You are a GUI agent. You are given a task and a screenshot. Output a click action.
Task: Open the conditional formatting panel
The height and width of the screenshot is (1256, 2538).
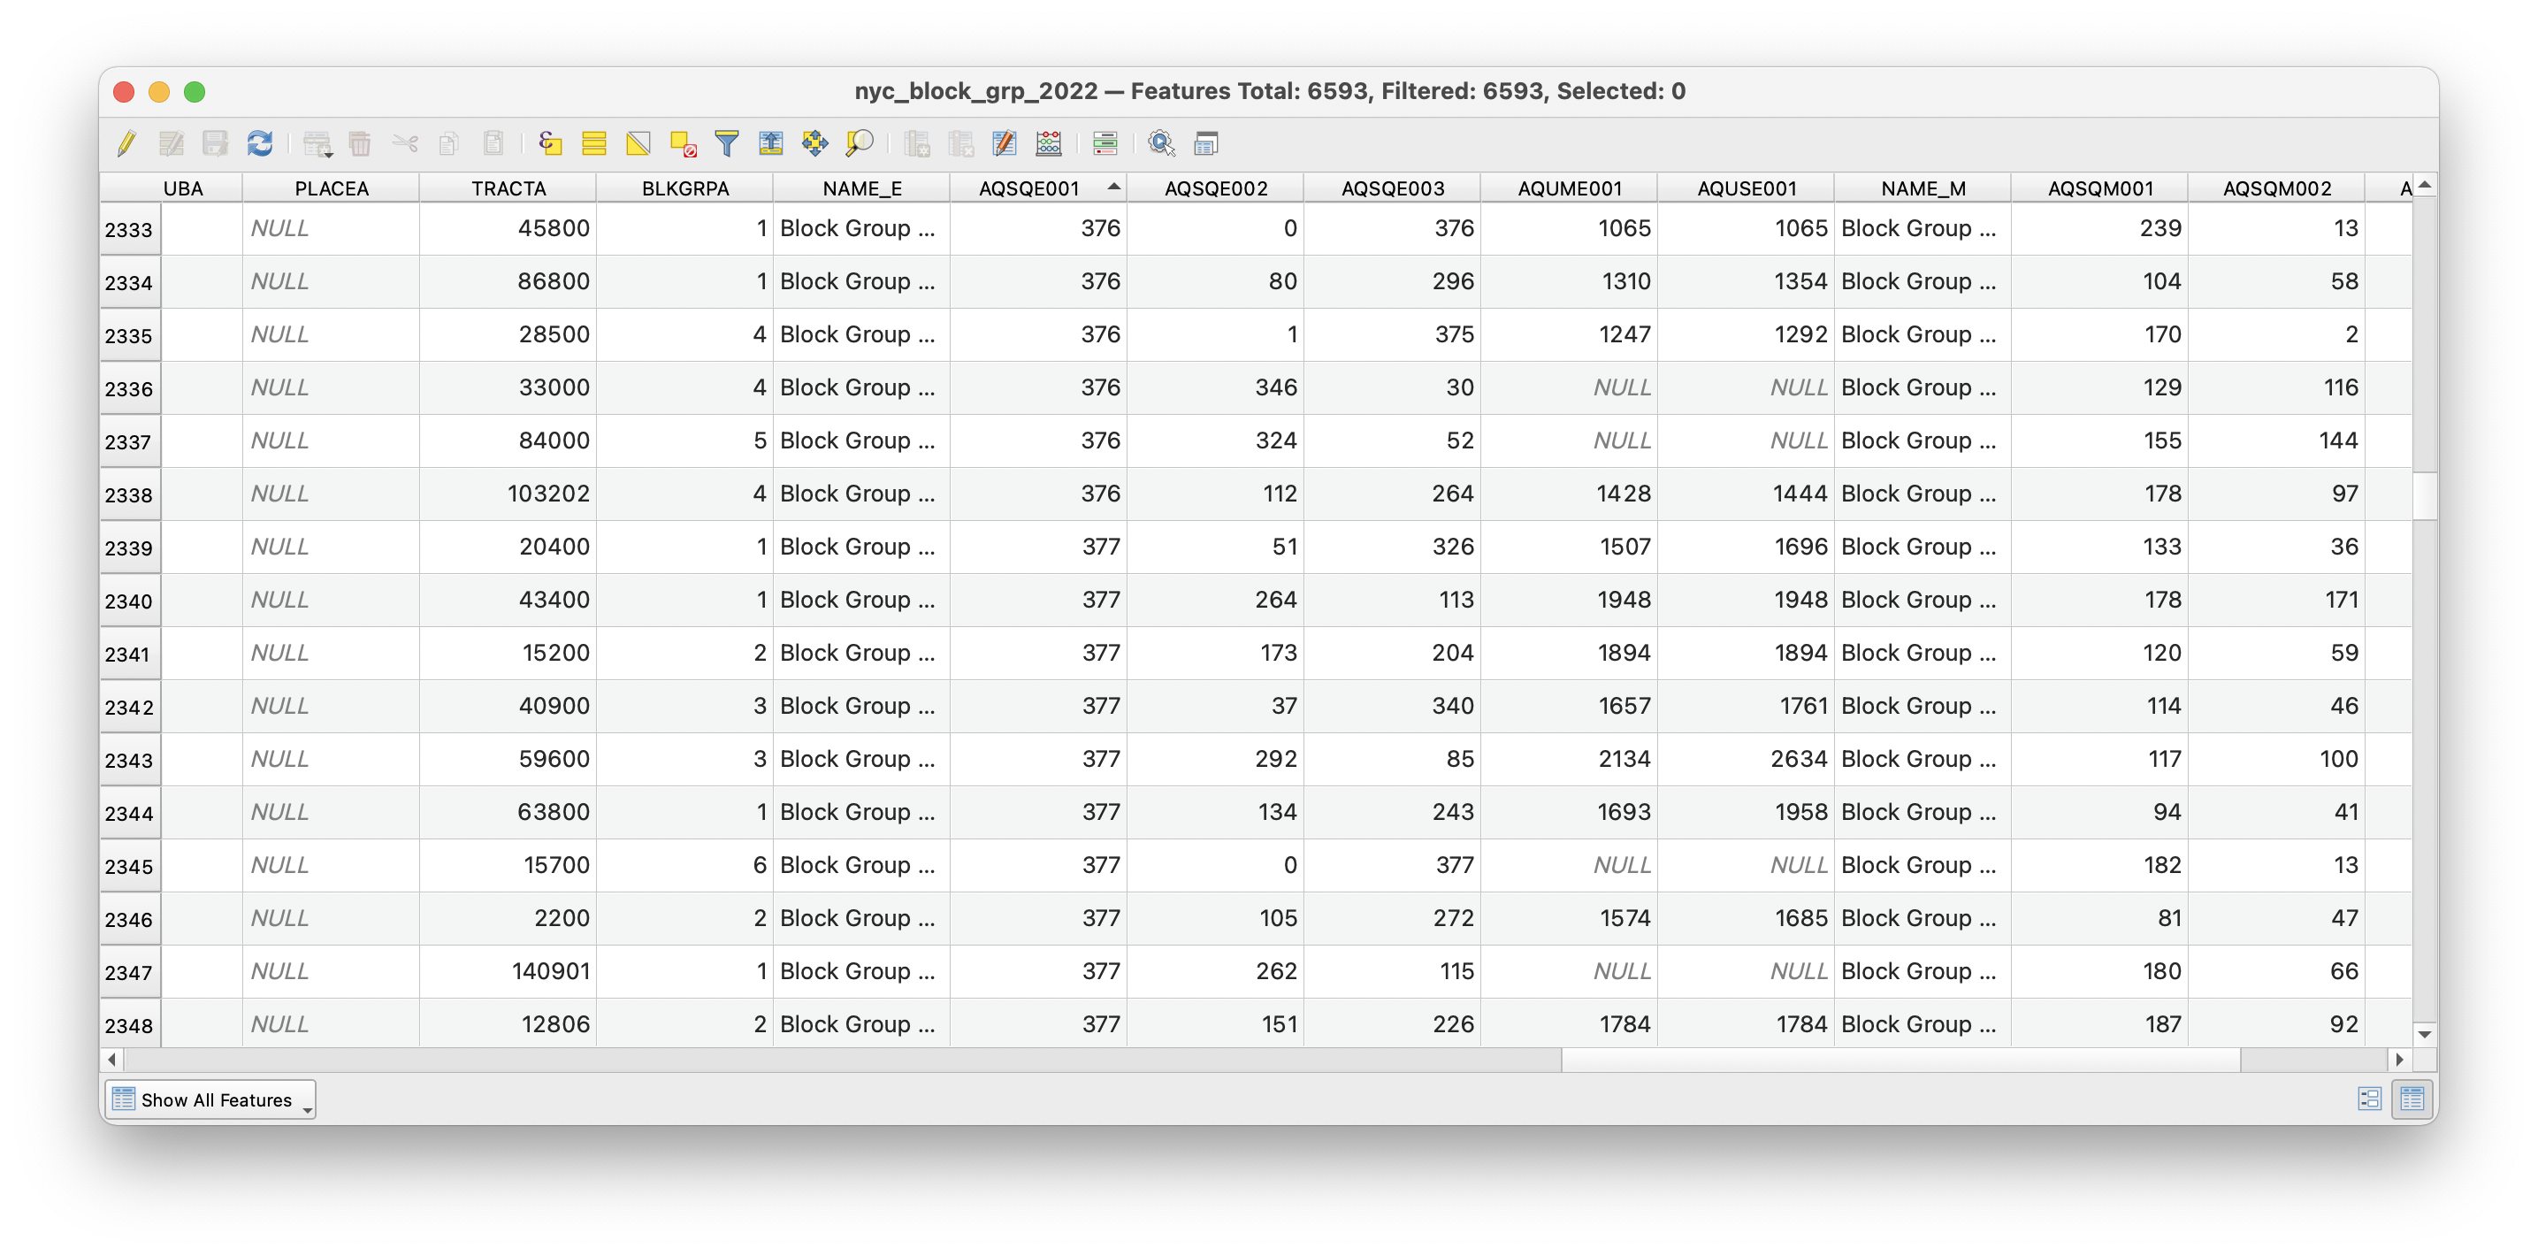pos(1104,142)
